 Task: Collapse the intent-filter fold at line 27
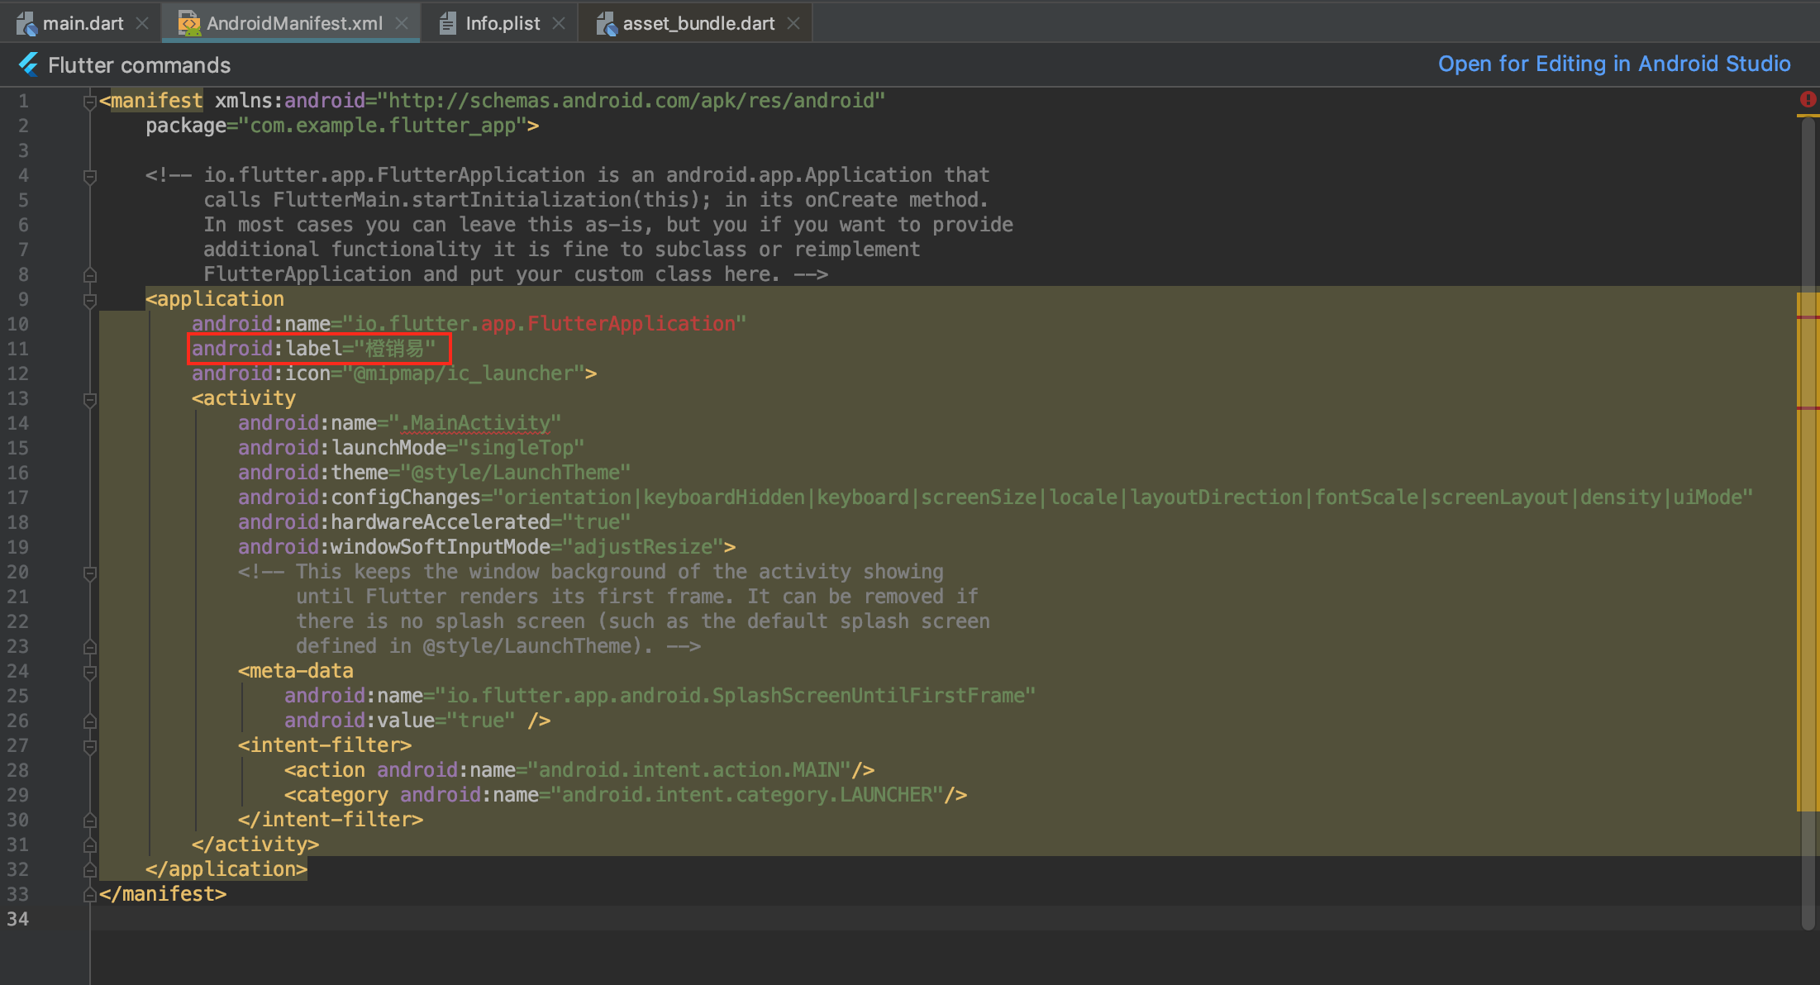tap(90, 746)
